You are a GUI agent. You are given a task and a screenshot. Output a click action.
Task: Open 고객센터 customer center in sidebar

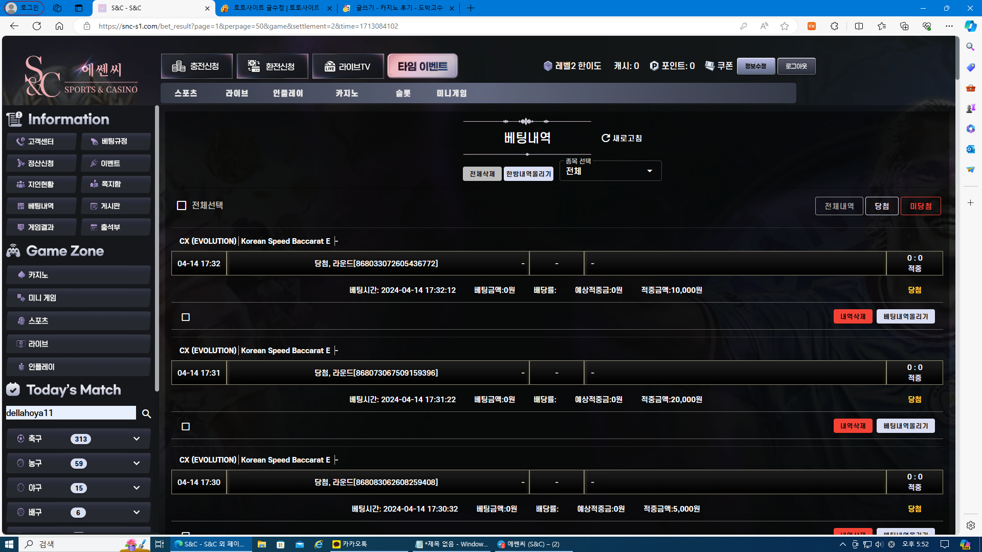click(41, 142)
